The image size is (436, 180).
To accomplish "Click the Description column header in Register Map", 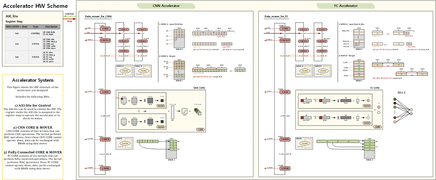I will [51, 27].
